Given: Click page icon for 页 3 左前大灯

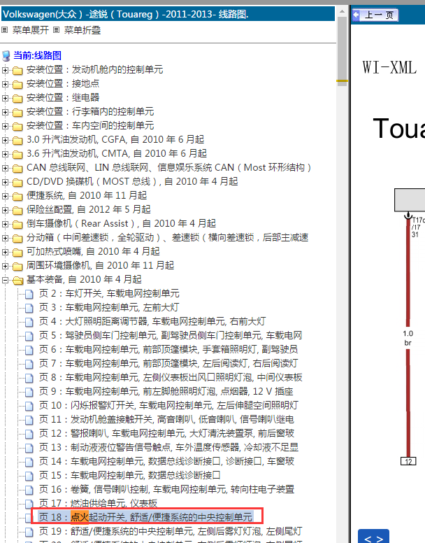Looking at the screenshot, I should 29,308.
